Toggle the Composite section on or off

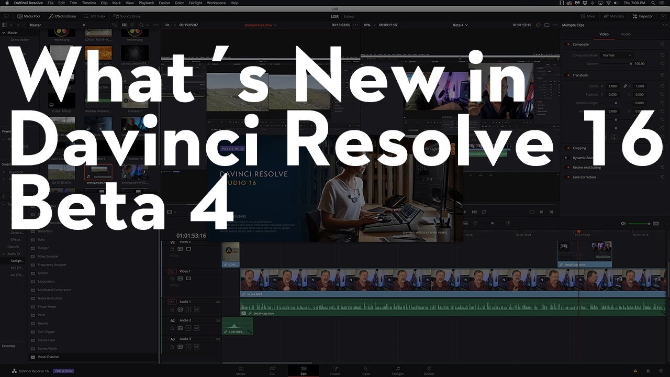click(x=568, y=45)
